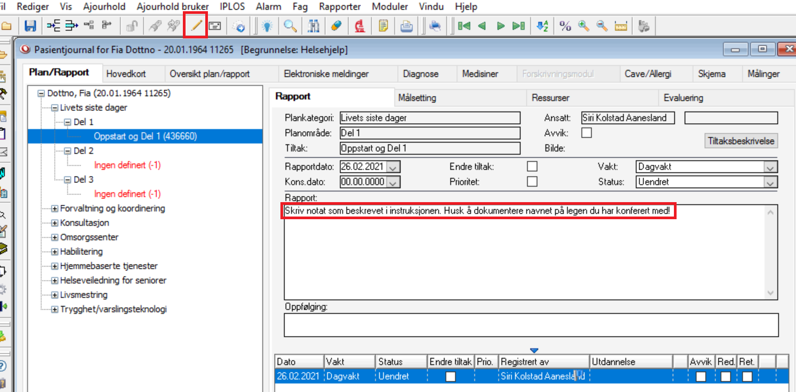
Task: Click the magnifying glass search icon
Action: click(x=290, y=26)
